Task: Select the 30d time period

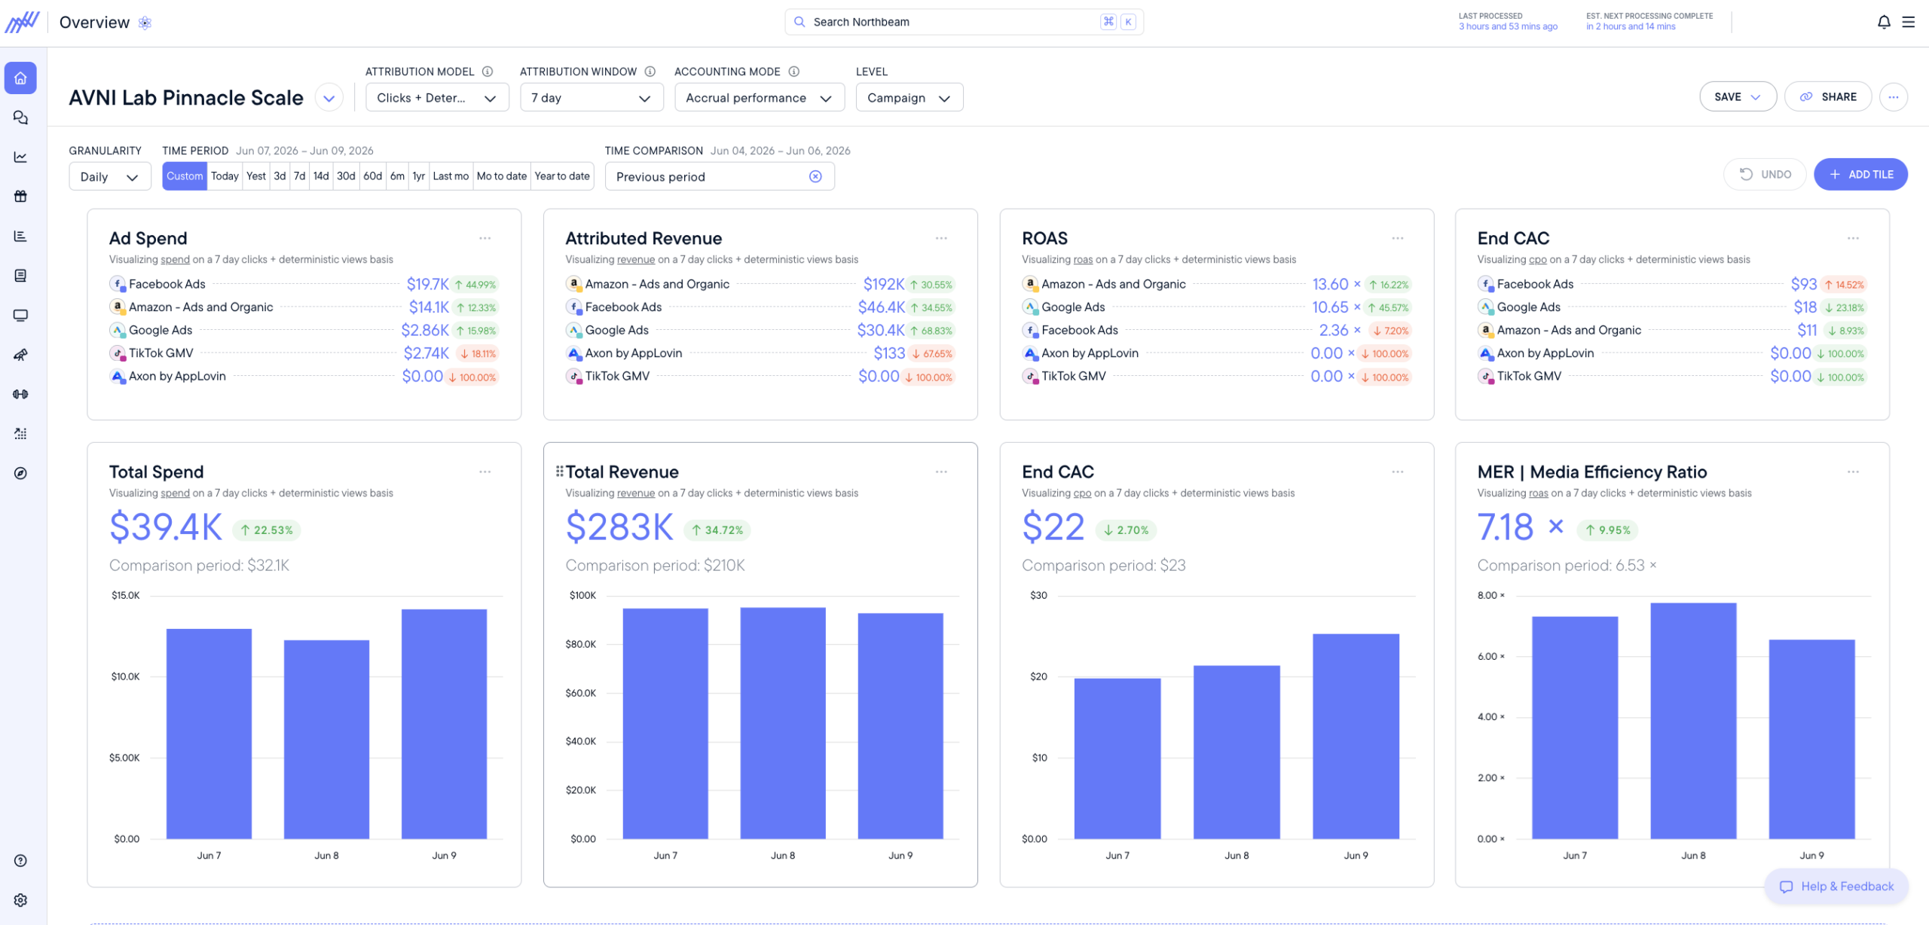Action: (346, 176)
